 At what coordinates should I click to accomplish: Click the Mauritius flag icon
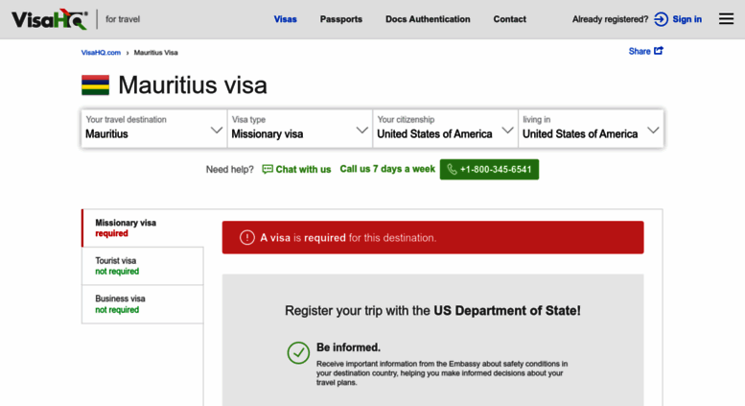[95, 85]
